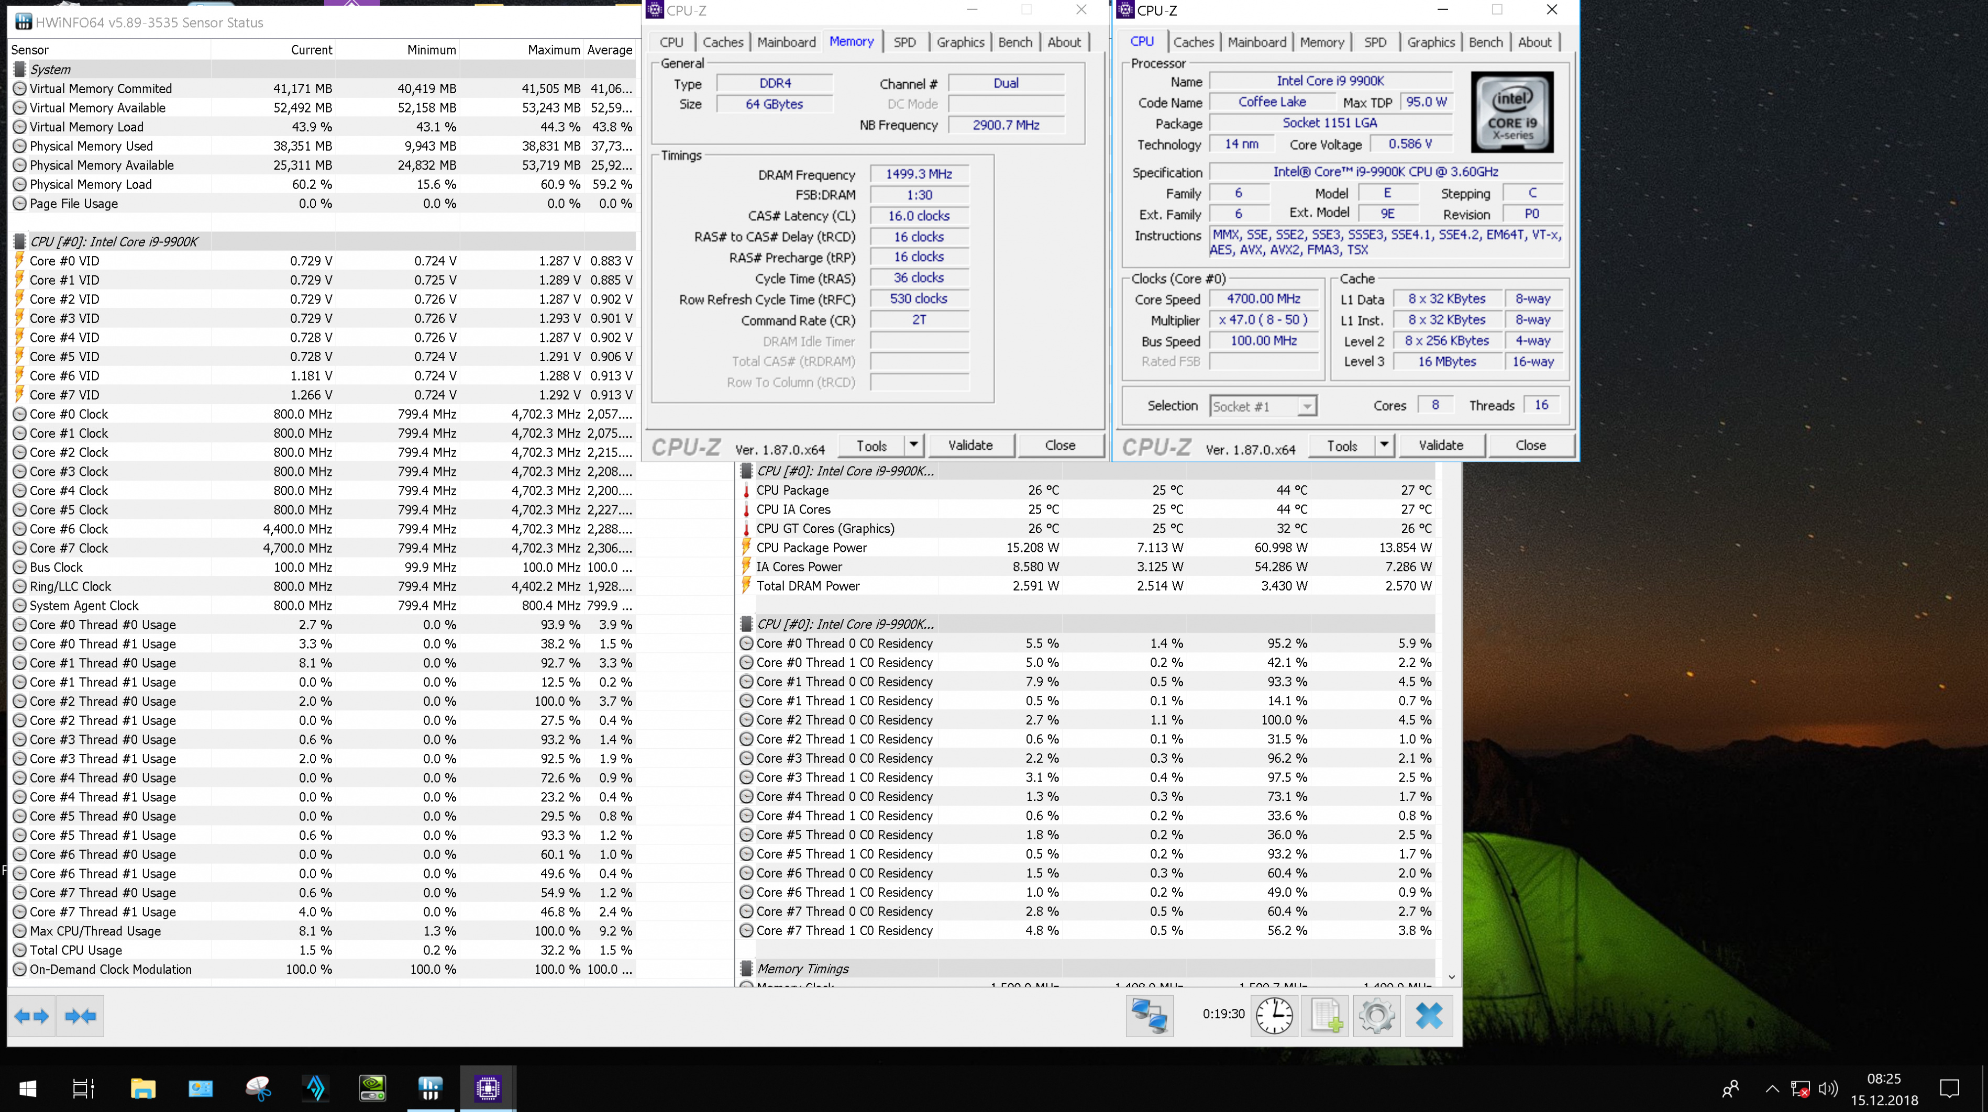Select the CPU [#0]: Intel Core i9-9900K header in the left HWiNFO column
The width and height of the screenshot is (1988, 1112).
point(323,241)
